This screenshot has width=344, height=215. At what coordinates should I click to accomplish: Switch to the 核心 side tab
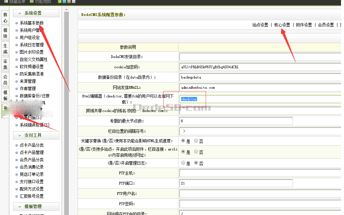click(x=5, y=18)
